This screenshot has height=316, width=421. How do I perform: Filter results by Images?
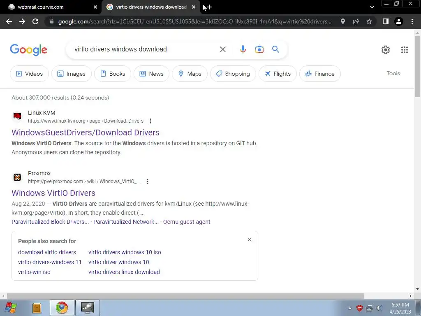(x=71, y=74)
